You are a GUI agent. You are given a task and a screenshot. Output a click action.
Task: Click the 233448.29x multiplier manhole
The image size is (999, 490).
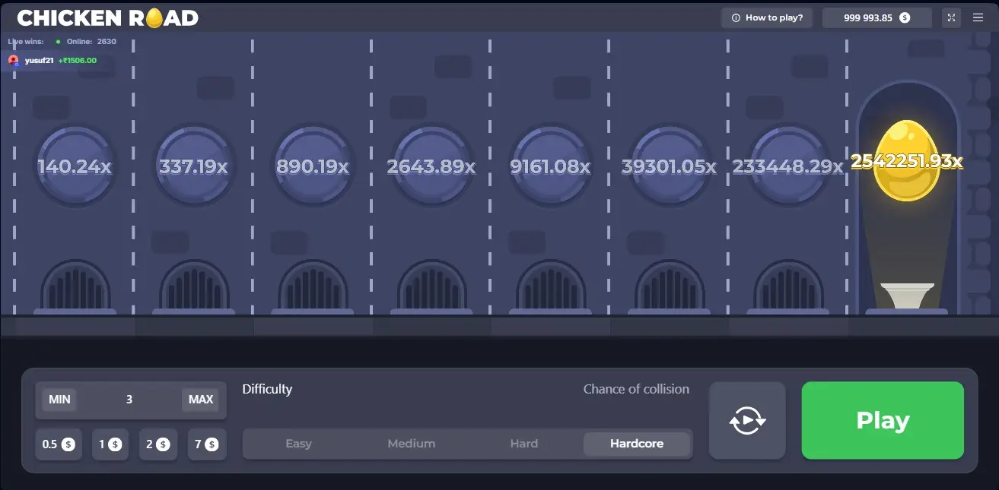(x=787, y=166)
